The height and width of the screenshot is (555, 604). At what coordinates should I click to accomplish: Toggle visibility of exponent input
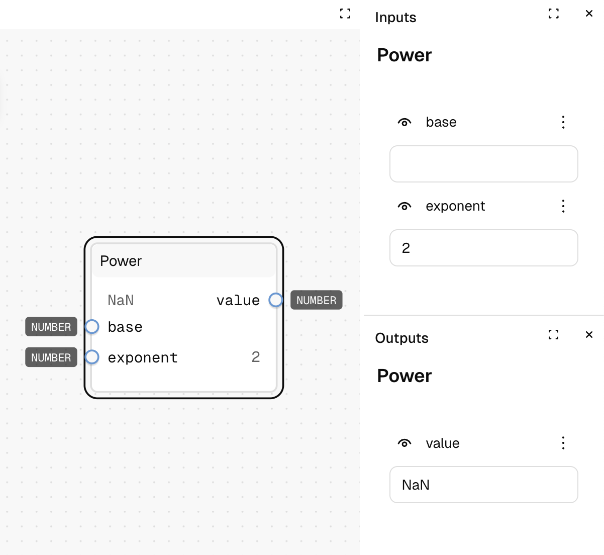(405, 206)
